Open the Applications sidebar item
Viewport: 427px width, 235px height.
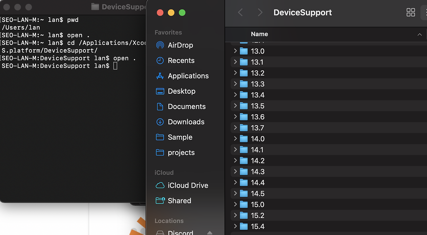click(x=188, y=76)
